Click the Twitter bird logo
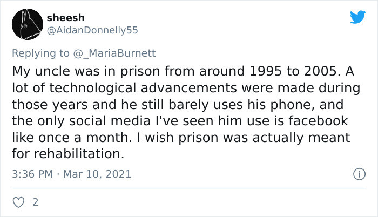This screenshot has height=217, width=378. [x=357, y=17]
